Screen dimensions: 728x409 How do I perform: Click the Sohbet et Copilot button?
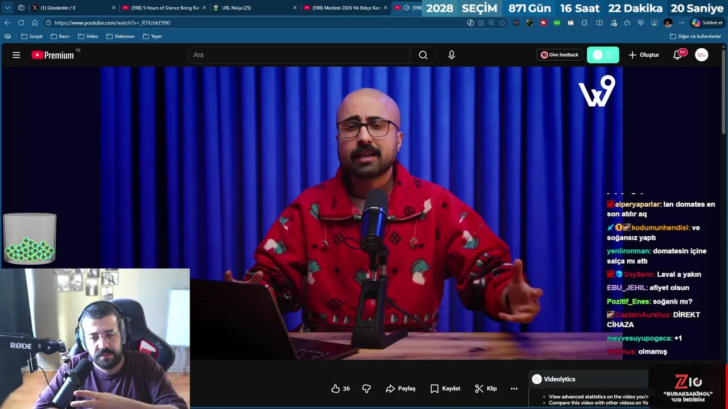[707, 23]
